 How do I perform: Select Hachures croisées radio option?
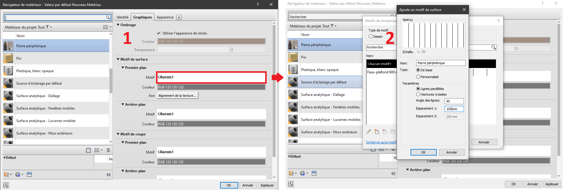[418, 94]
